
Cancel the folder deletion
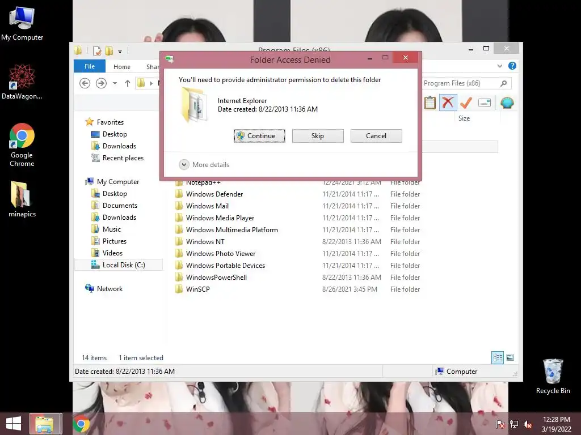[x=376, y=136]
